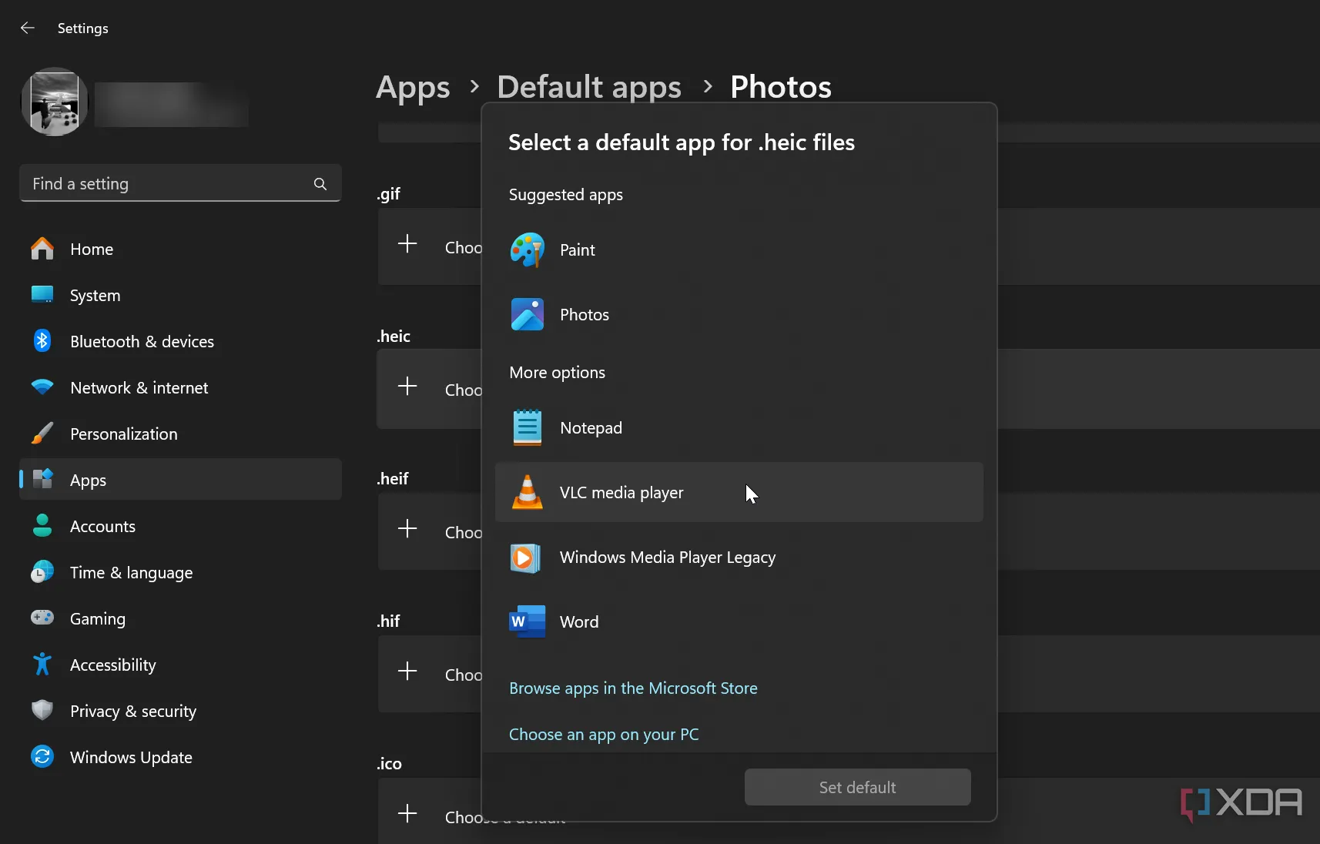This screenshot has width=1320, height=844.
Task: Open Personalization settings
Action: pos(180,434)
